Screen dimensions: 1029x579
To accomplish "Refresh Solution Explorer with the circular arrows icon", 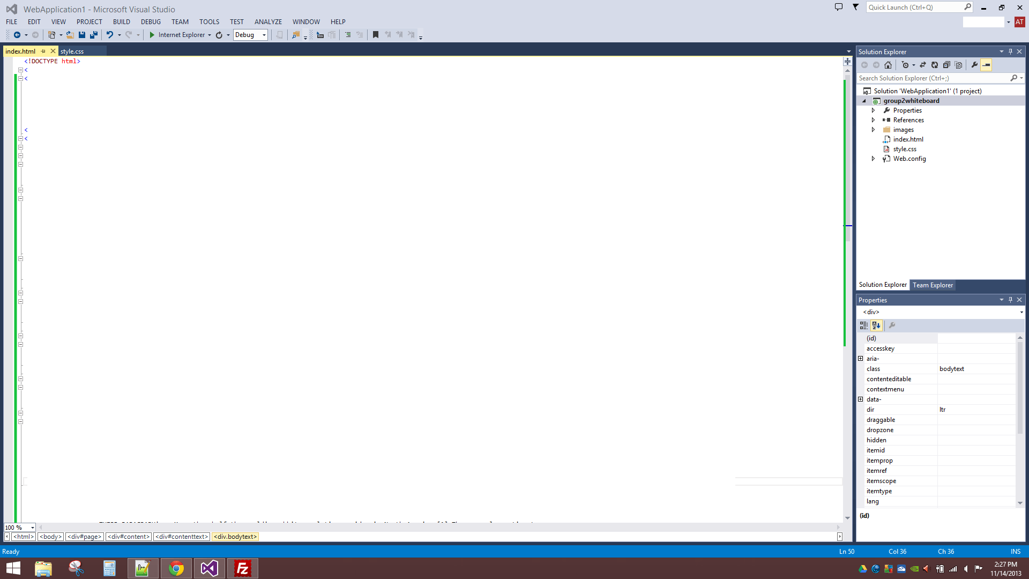I will 935,65.
